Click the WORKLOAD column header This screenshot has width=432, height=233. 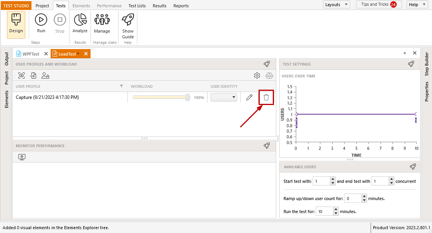tap(142, 86)
